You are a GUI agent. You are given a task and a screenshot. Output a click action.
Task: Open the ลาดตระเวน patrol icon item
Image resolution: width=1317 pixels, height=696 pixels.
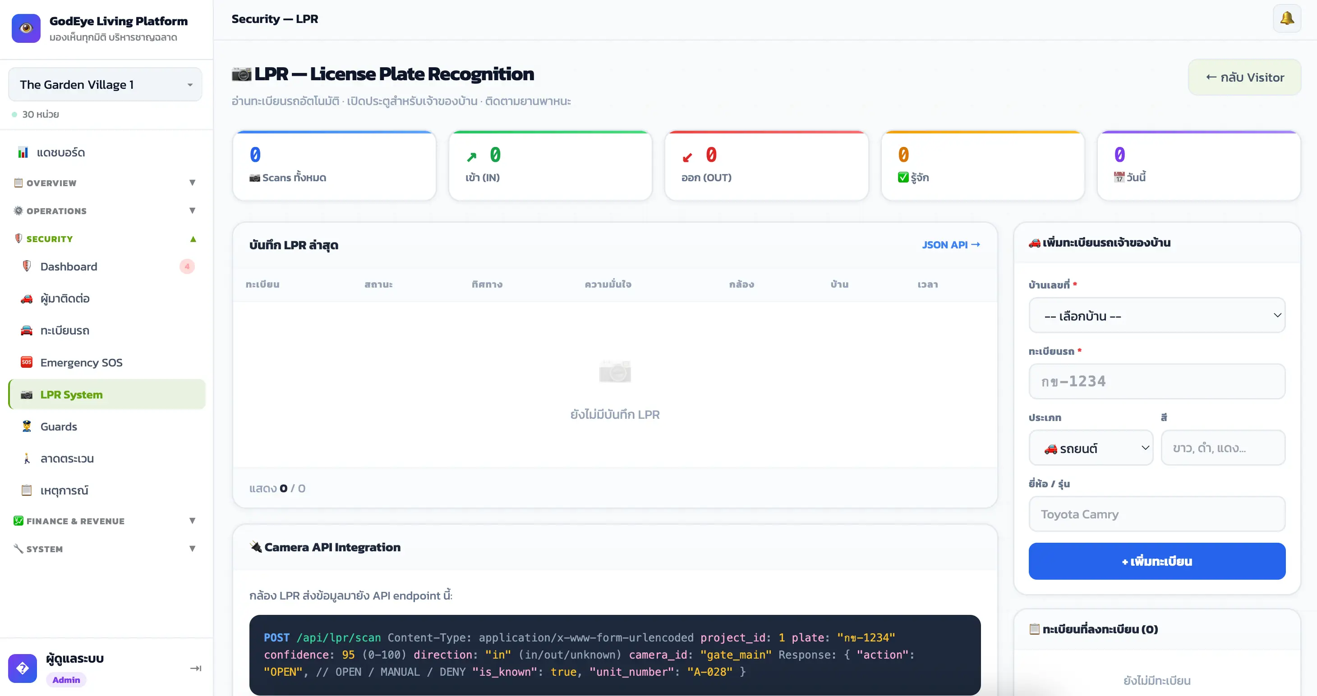click(27, 458)
